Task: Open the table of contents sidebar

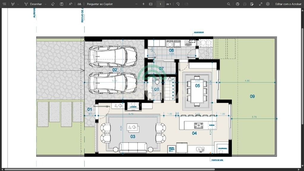Action: [4, 4]
